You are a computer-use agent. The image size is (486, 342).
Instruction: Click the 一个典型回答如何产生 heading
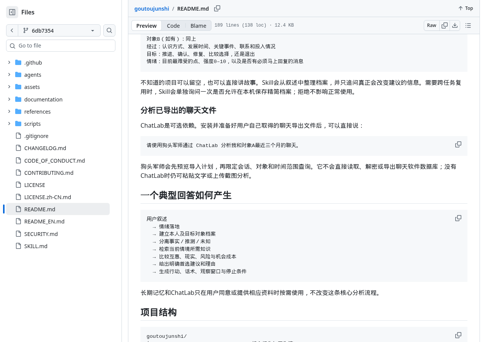(186, 195)
